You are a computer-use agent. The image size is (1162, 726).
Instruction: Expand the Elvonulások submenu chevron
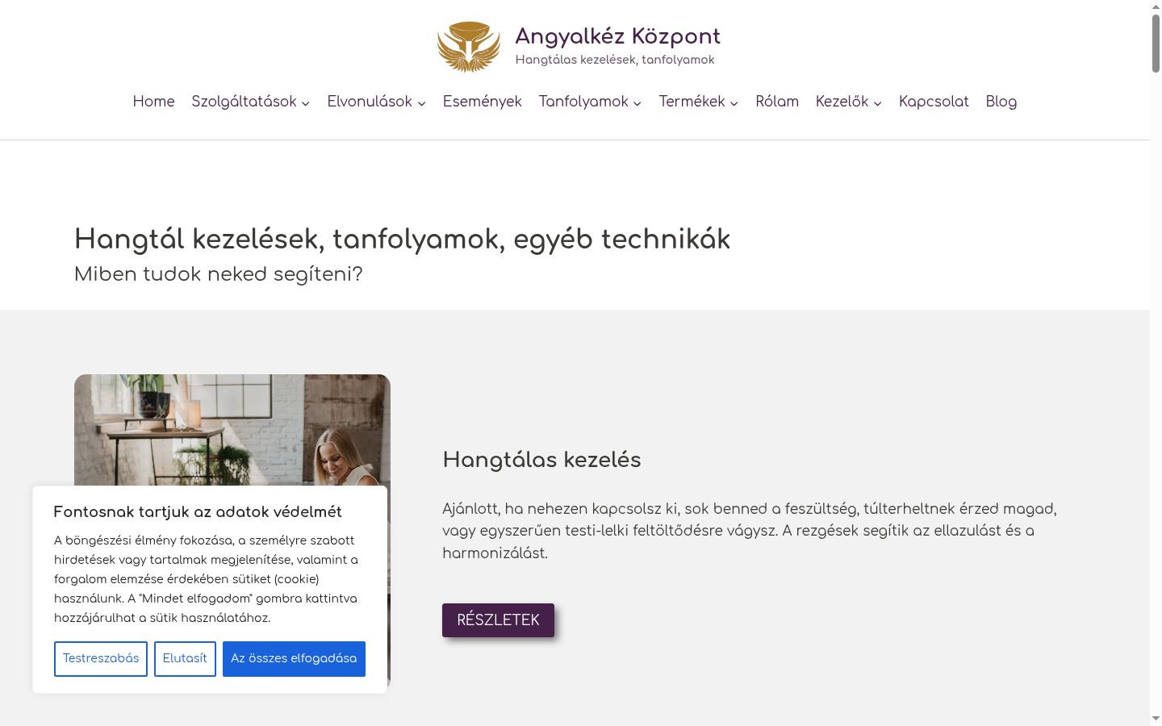click(421, 103)
